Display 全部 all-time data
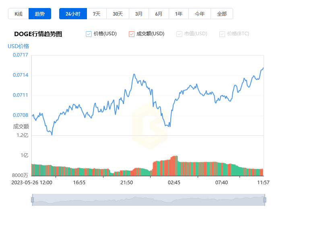Viewport: 314px width, 226px height. [222, 14]
